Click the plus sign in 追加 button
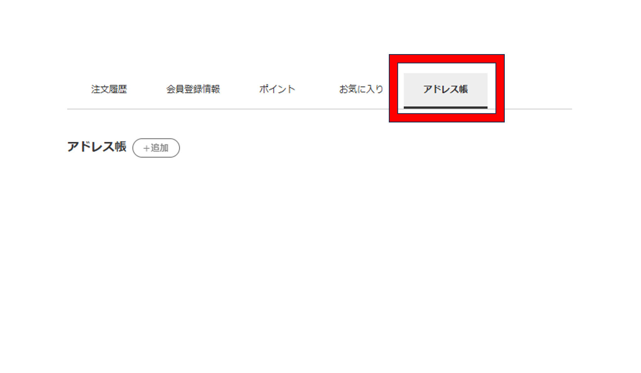The width and height of the screenshot is (641, 373). pos(146,148)
